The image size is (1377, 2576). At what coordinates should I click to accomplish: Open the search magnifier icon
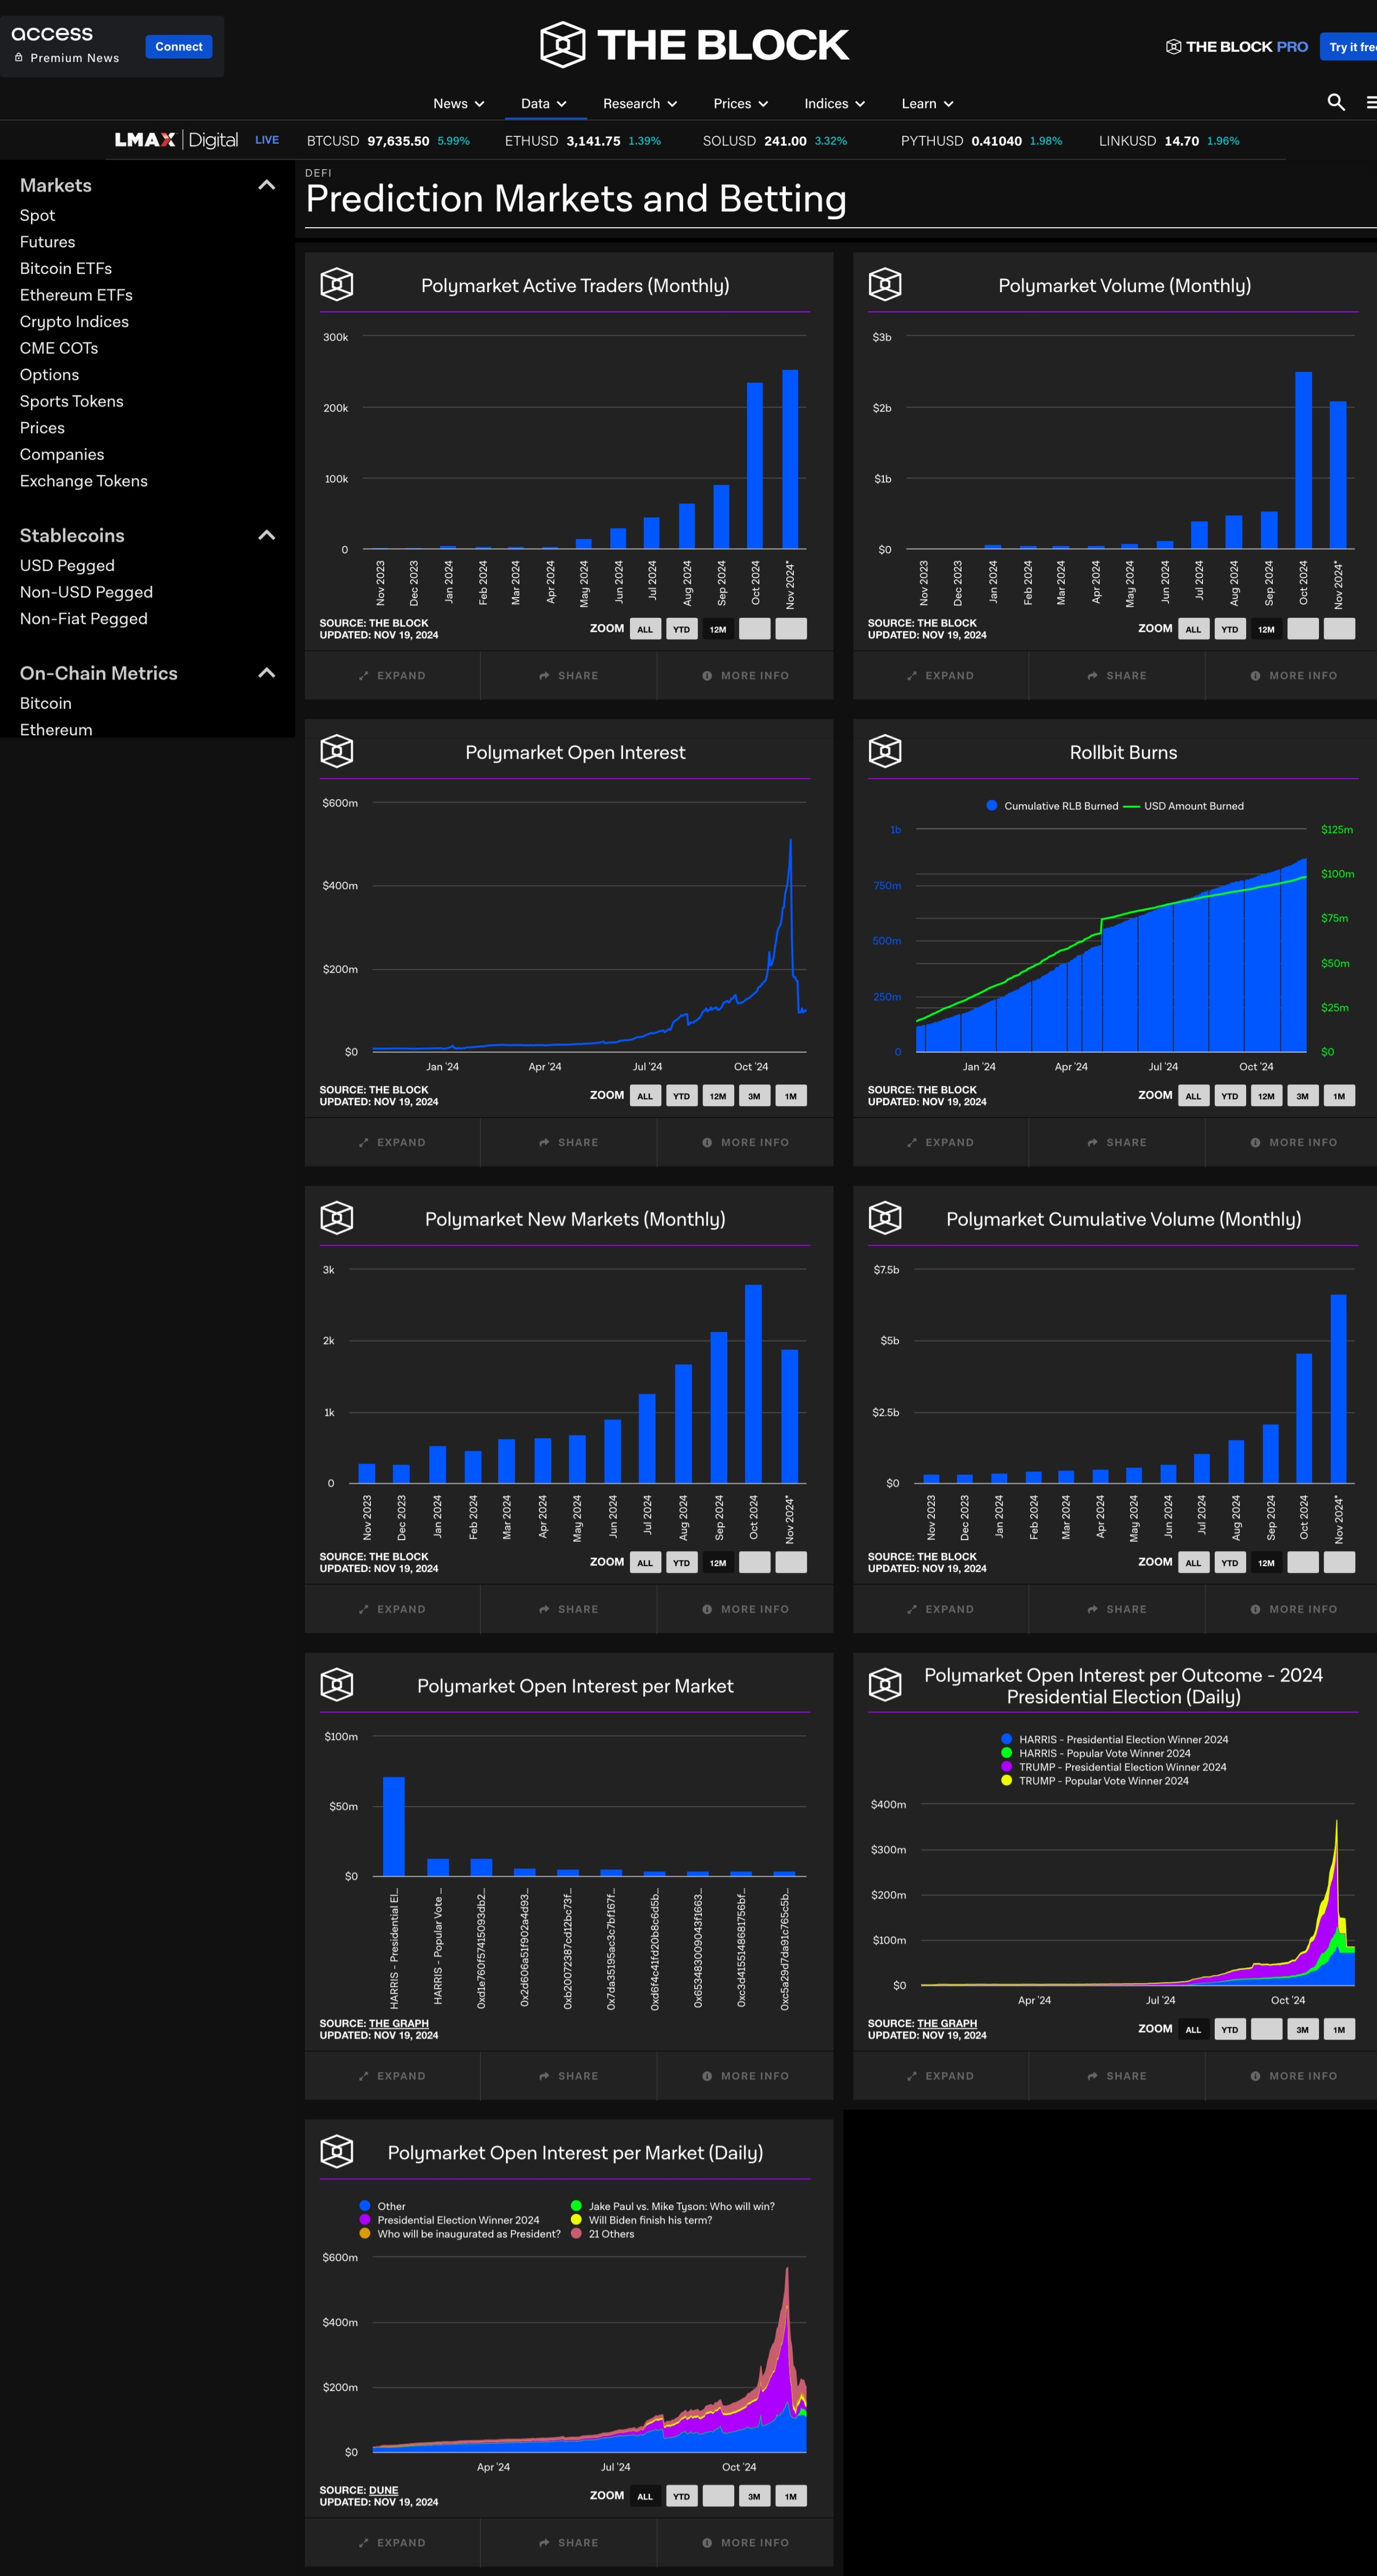click(1335, 102)
